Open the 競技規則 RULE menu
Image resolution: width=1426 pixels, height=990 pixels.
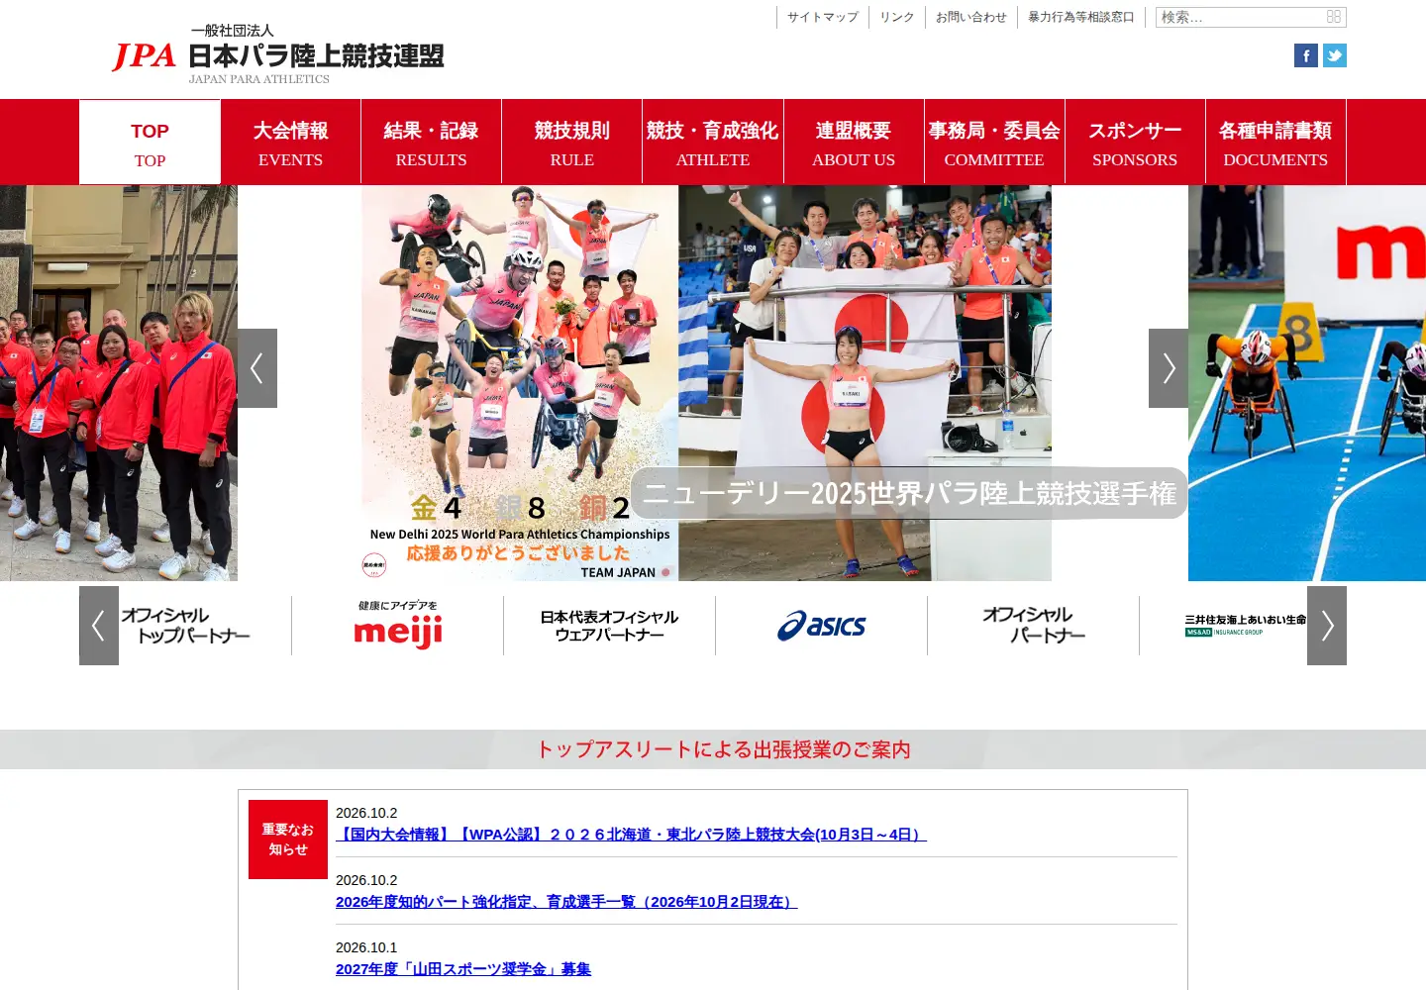tap(572, 143)
